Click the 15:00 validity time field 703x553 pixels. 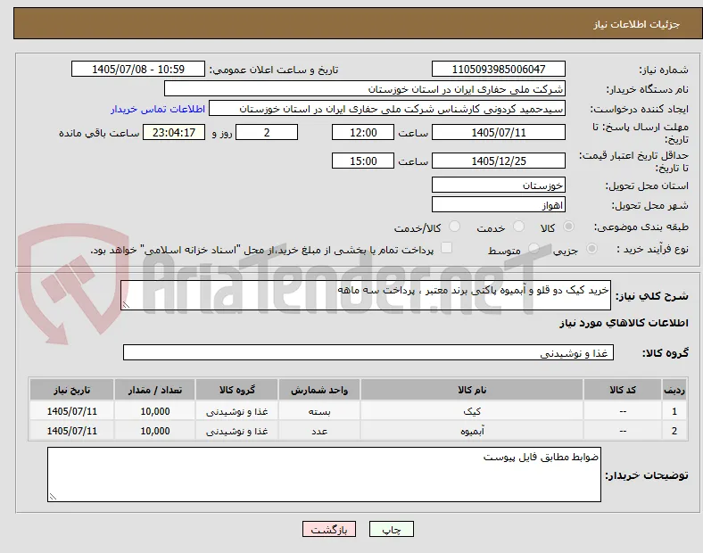click(x=363, y=161)
